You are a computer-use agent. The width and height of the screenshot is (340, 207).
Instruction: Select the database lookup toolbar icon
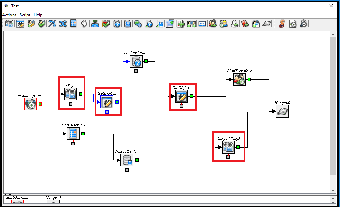coord(117,24)
